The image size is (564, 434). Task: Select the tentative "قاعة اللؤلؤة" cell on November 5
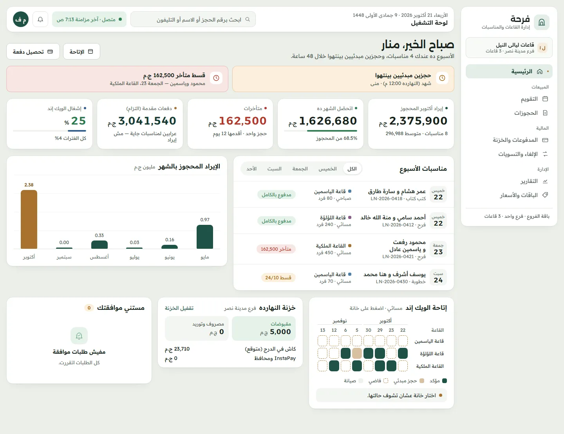[x=357, y=353]
